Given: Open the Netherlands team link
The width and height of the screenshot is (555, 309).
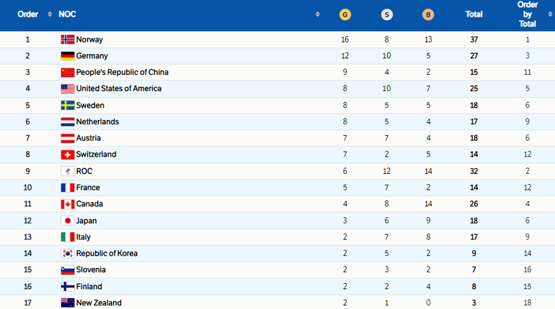Looking at the screenshot, I should point(98,121).
